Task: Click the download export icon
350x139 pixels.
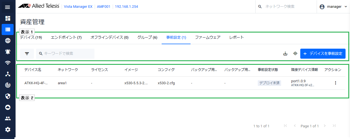Action: [285, 54]
